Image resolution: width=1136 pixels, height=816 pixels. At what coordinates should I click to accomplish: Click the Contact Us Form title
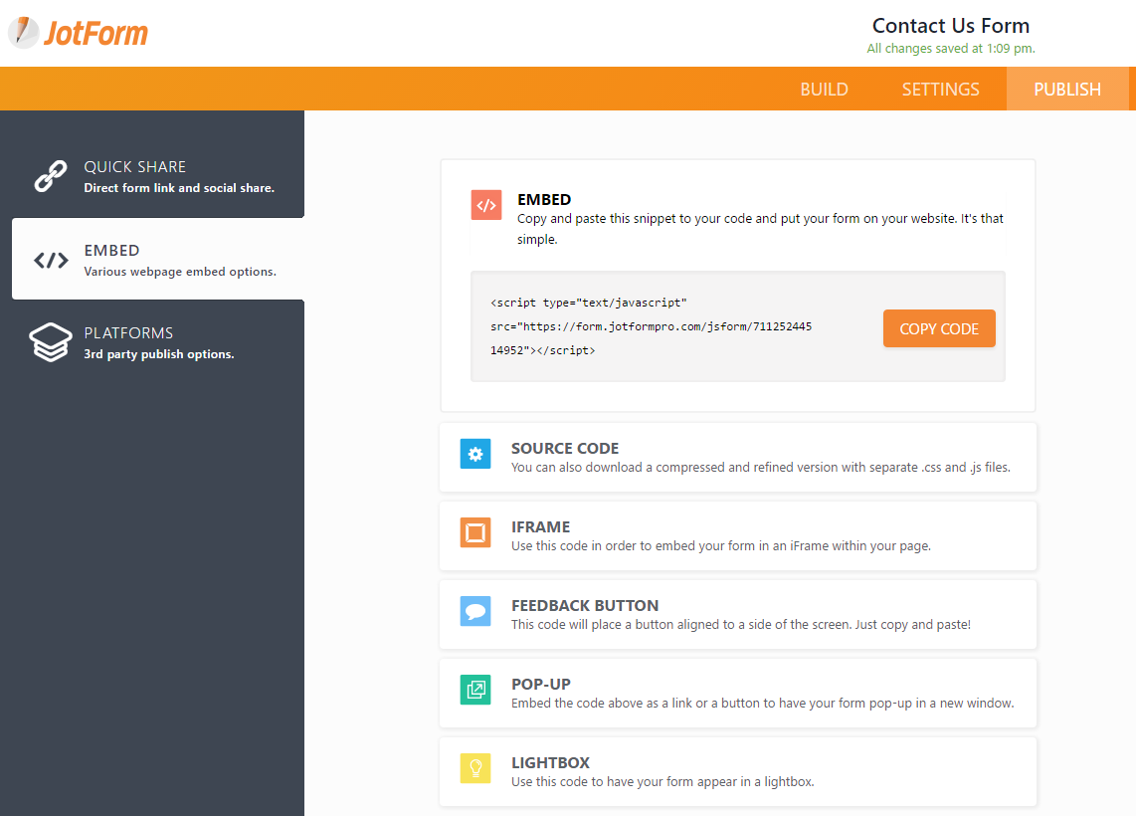coord(950,26)
